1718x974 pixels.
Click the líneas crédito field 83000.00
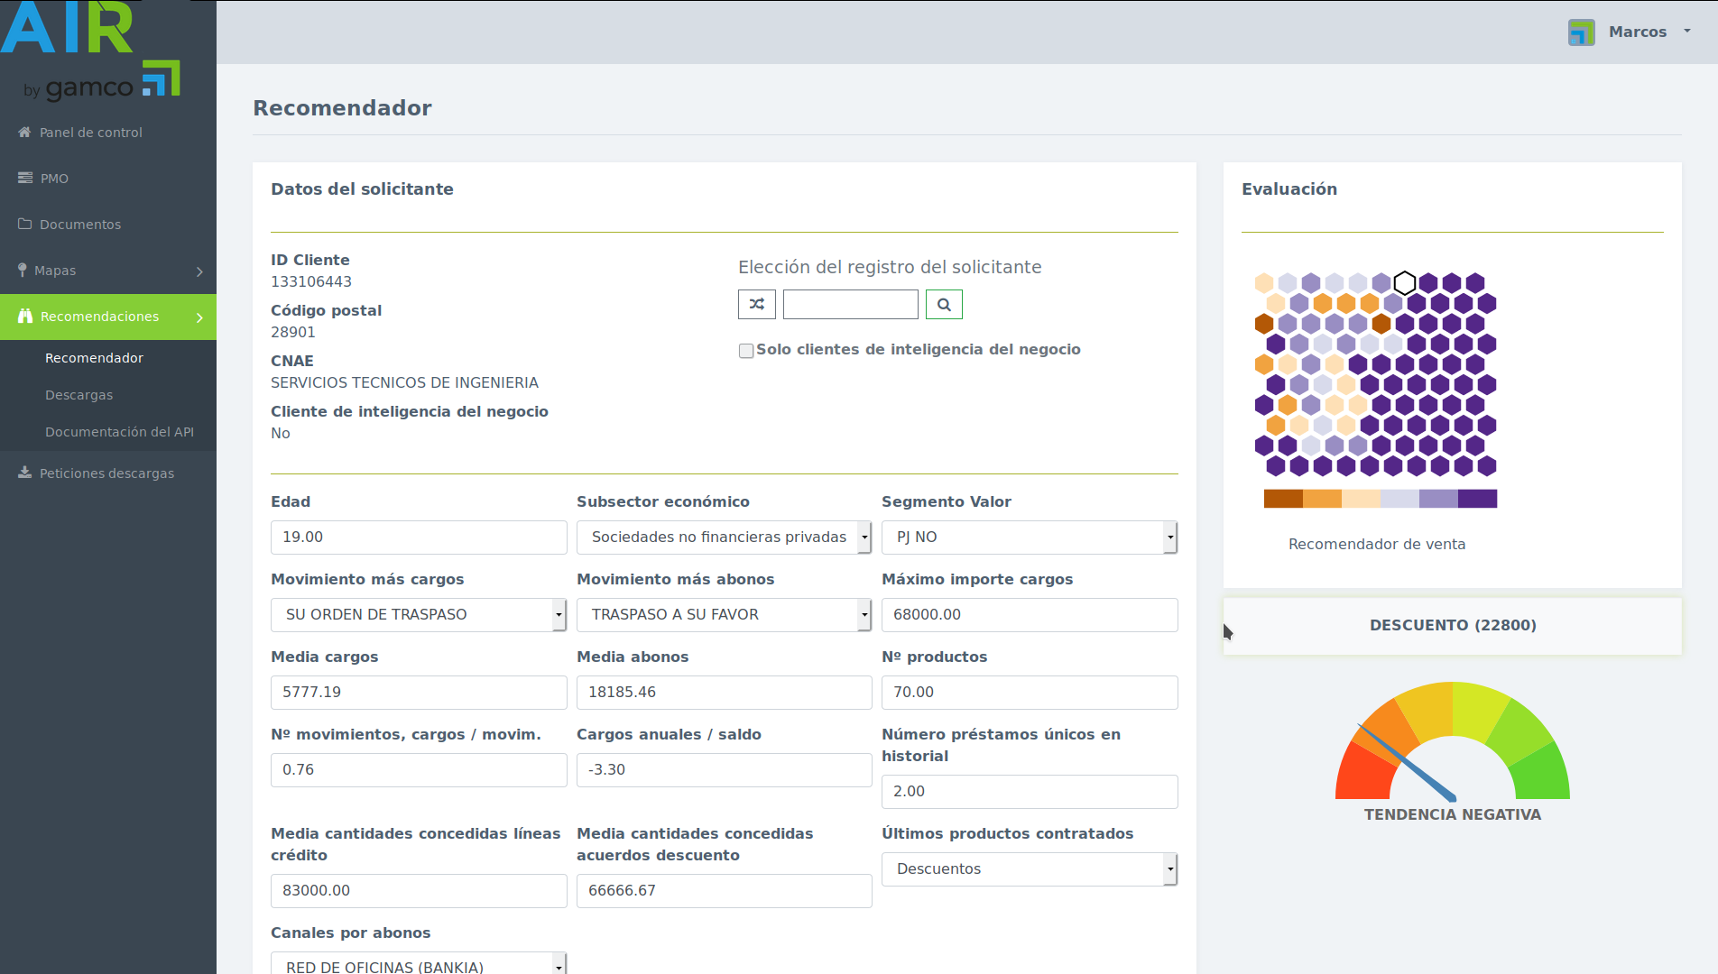[419, 891]
